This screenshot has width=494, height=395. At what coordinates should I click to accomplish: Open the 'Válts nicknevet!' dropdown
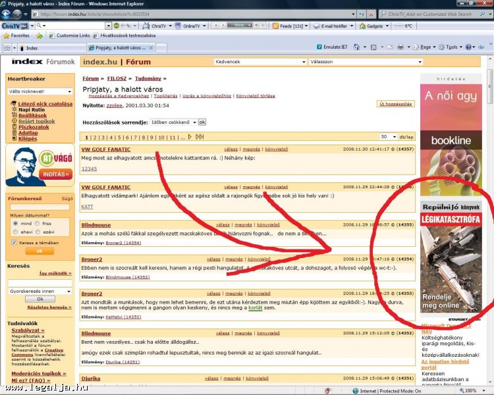pos(40,92)
